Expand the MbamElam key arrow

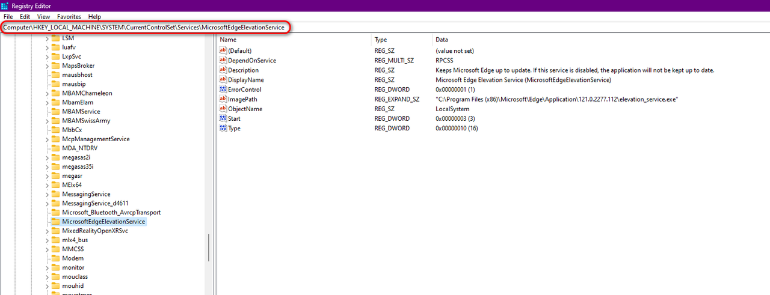click(x=46, y=102)
